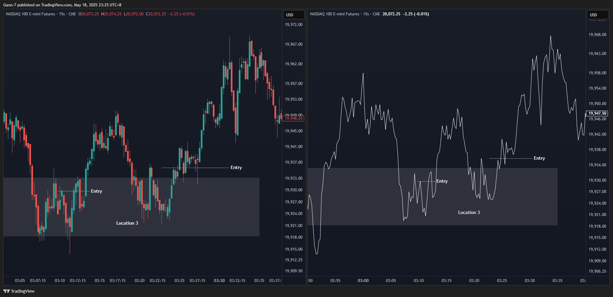
Task: Click the candlestick chart's NASDAQ 100 E-mini Futures title
Action: tap(31, 14)
